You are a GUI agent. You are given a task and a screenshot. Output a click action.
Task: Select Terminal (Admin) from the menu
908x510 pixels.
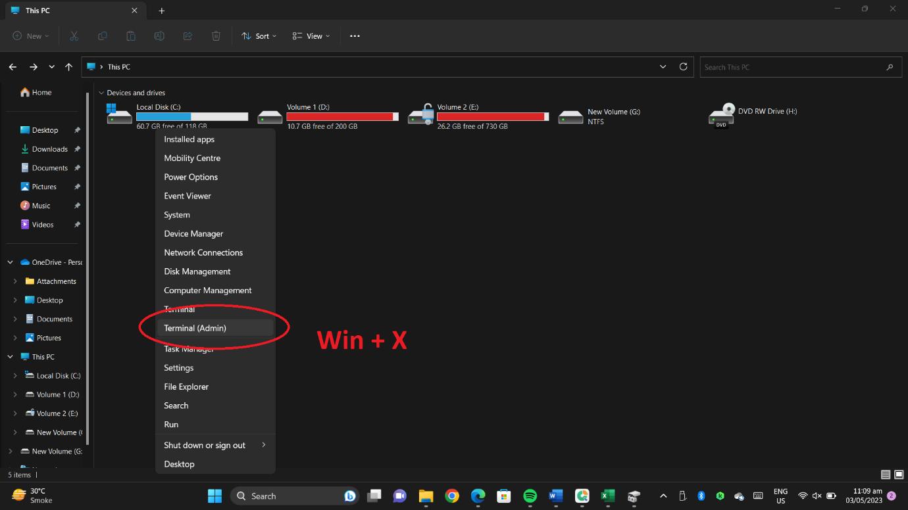(x=195, y=328)
